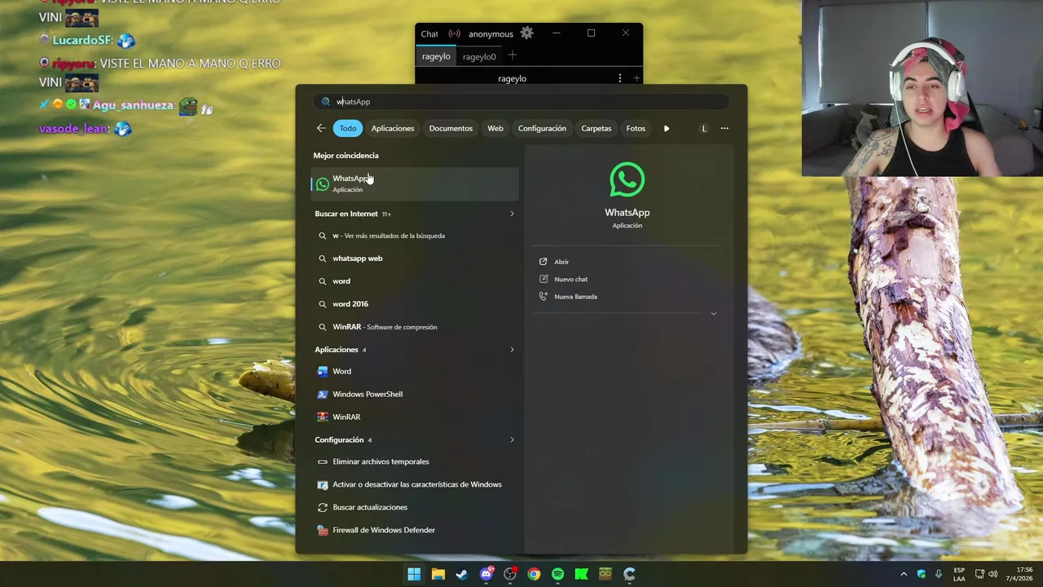Go back with the search arrow
This screenshot has width=1043, height=587.
click(x=321, y=128)
